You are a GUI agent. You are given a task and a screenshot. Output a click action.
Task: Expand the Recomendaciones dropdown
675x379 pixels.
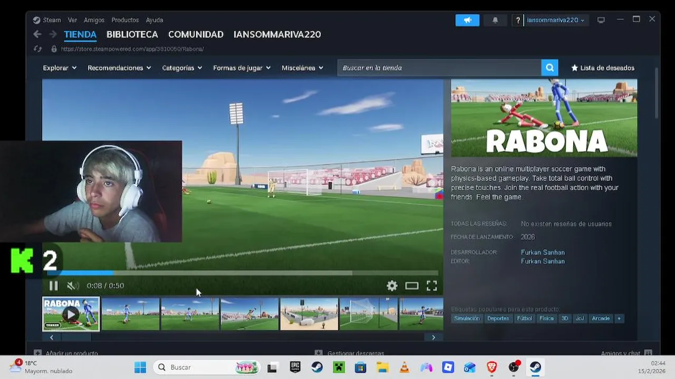point(119,68)
